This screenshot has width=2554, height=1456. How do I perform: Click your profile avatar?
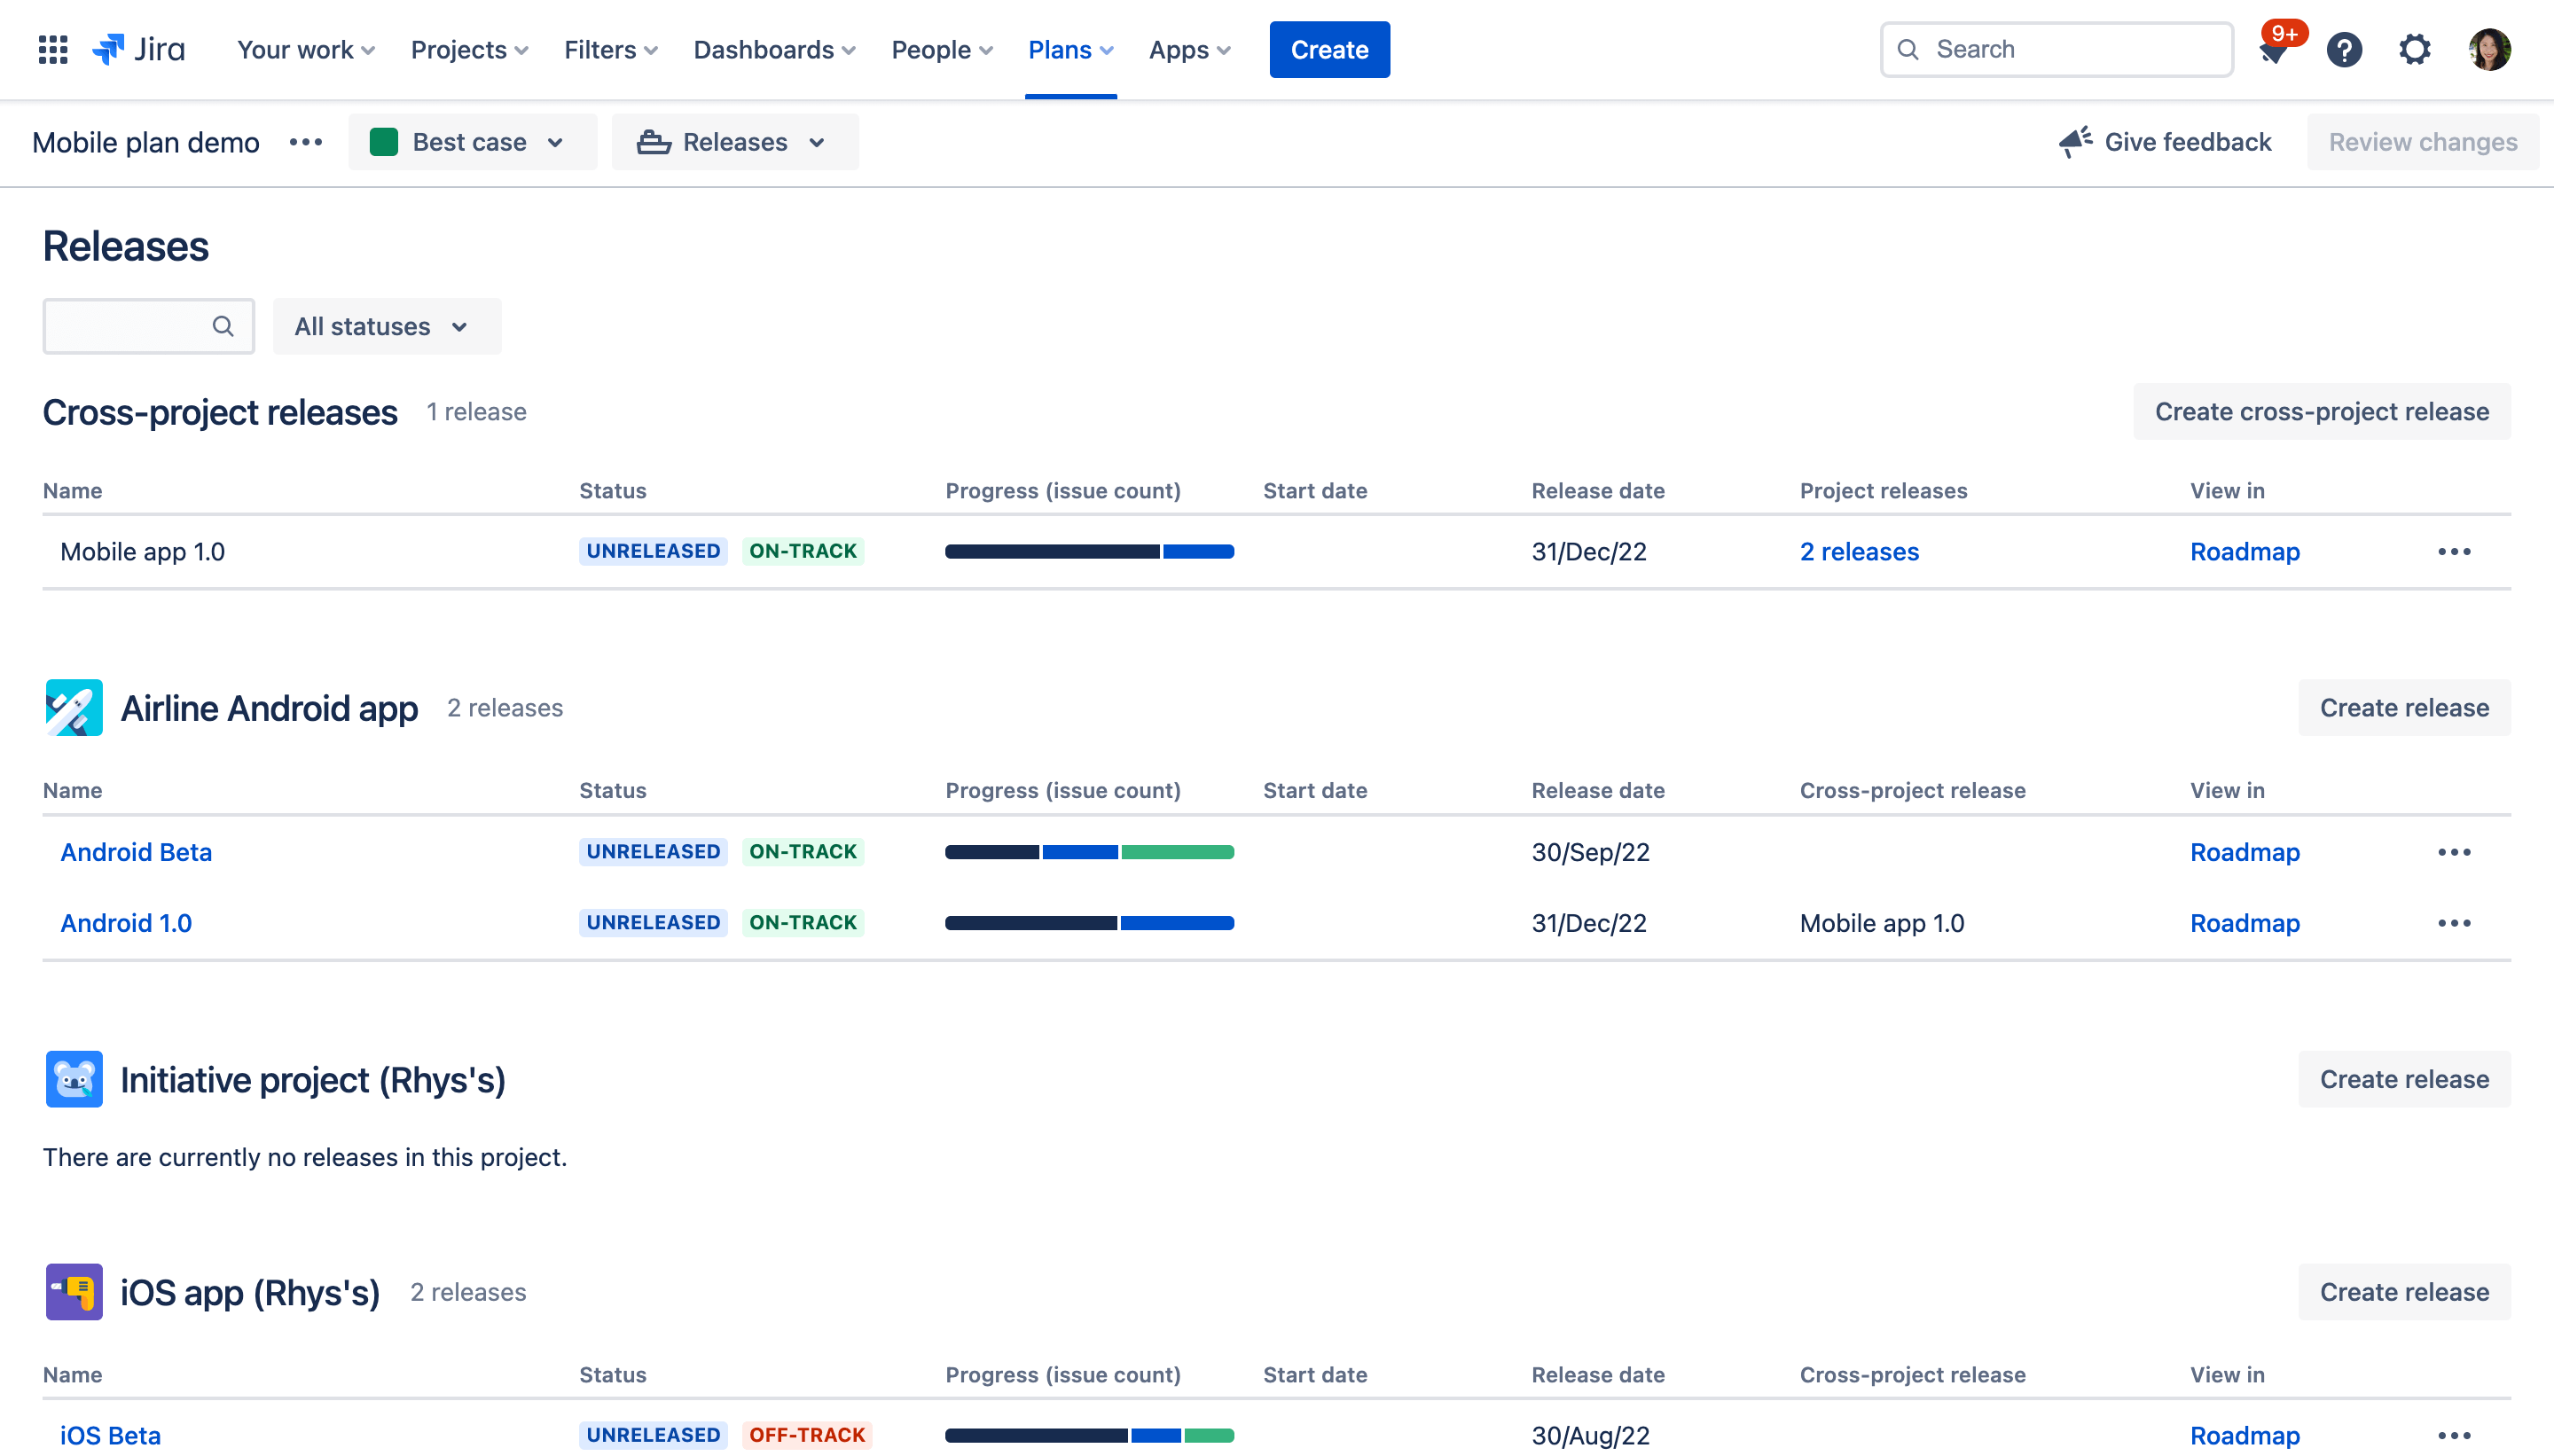pos(2491,49)
